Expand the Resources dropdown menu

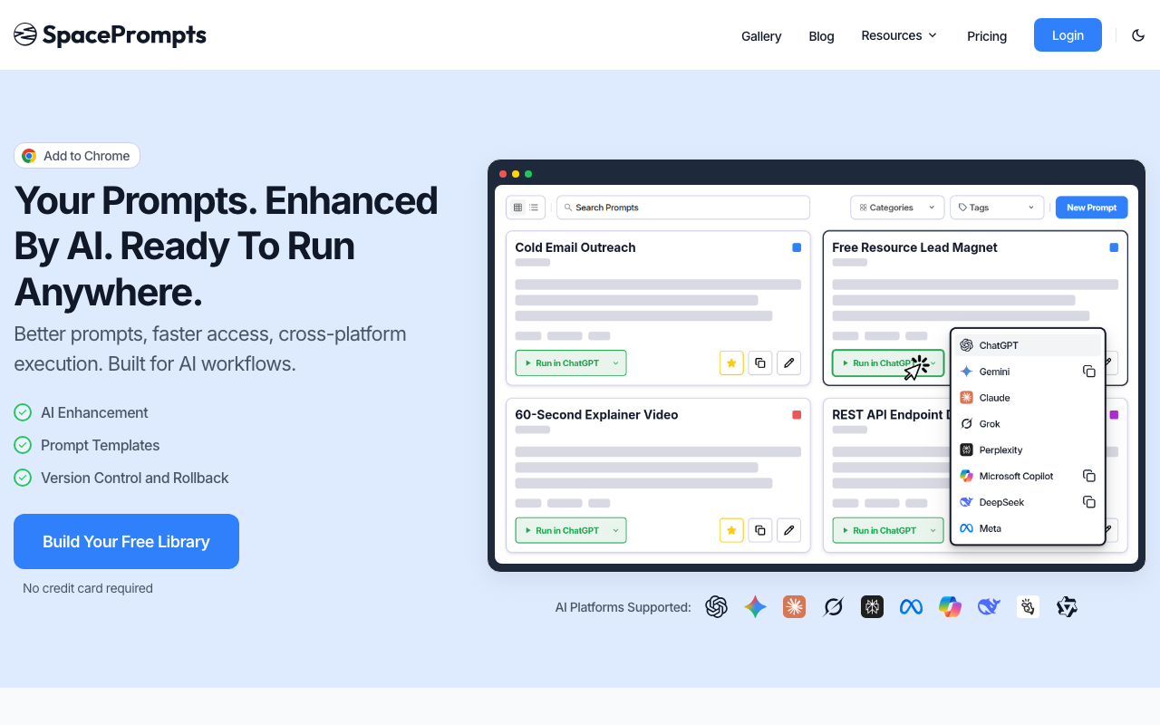click(x=899, y=35)
